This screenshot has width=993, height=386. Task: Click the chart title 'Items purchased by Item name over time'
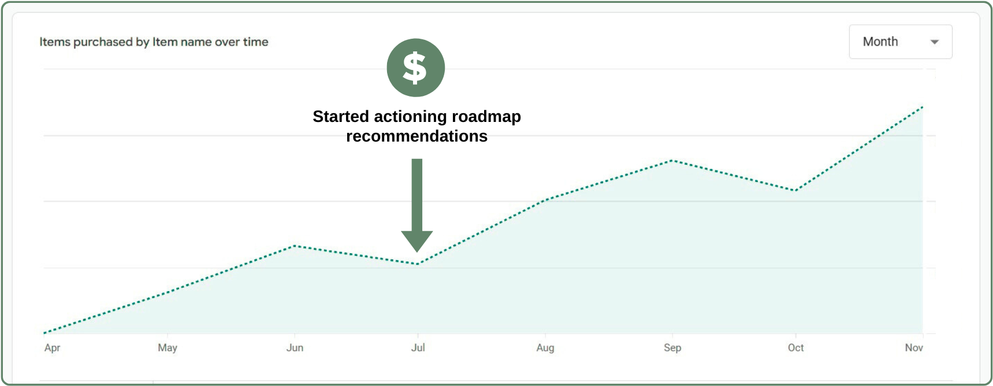154,42
